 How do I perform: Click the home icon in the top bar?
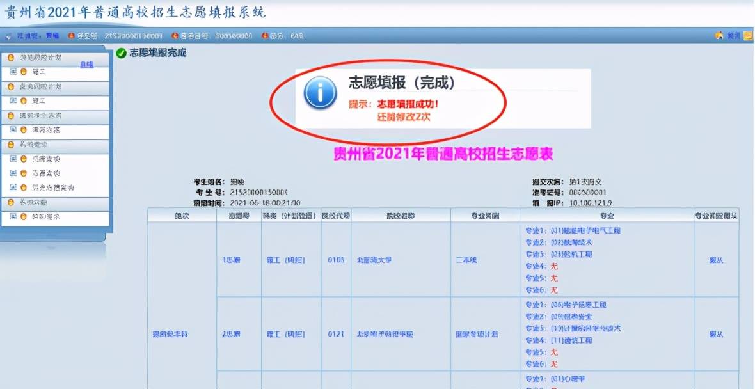719,36
